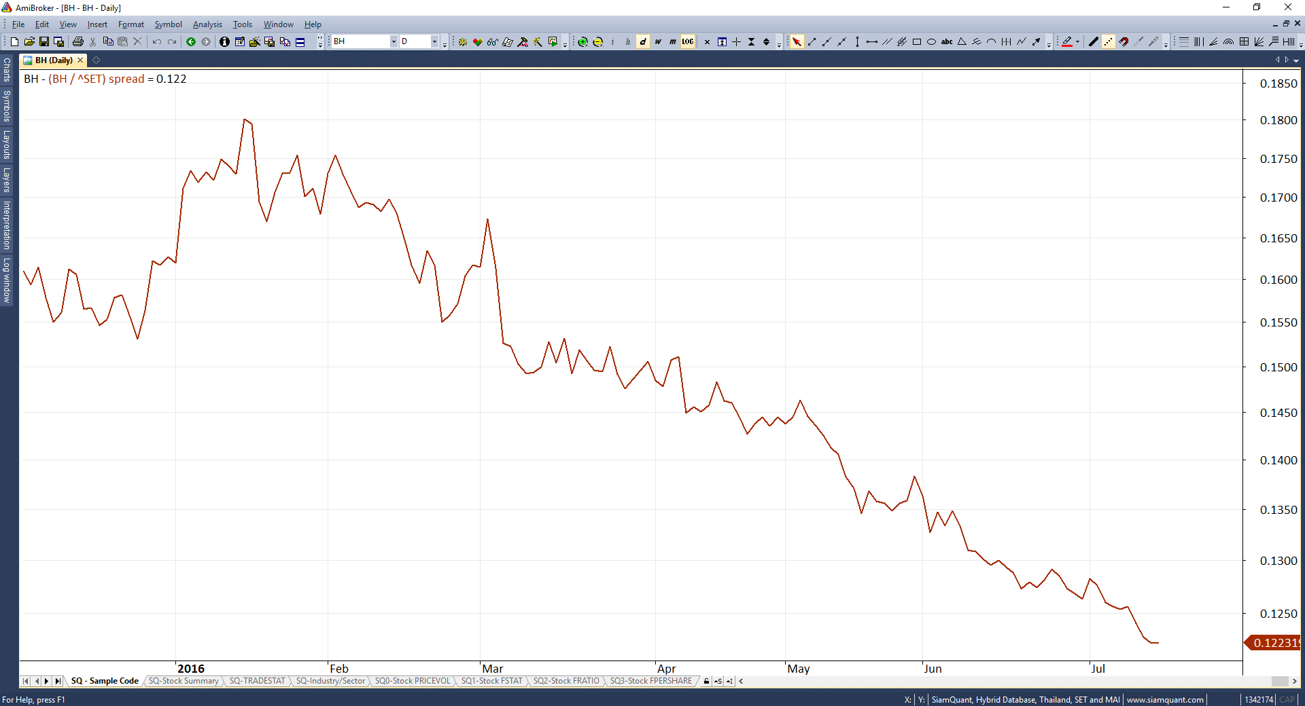Expand the line color picker arrow

[x=1078, y=42]
